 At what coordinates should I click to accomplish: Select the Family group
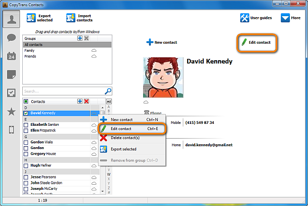pos(67,51)
